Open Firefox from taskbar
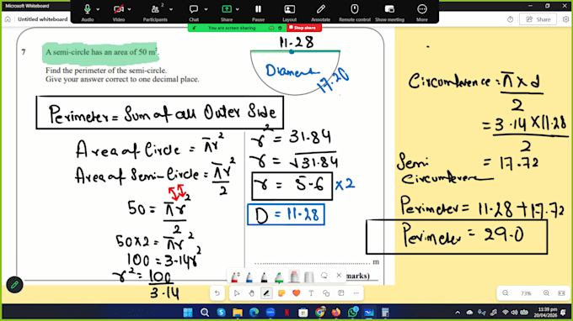The width and height of the screenshot is (573, 321). [x=336, y=313]
